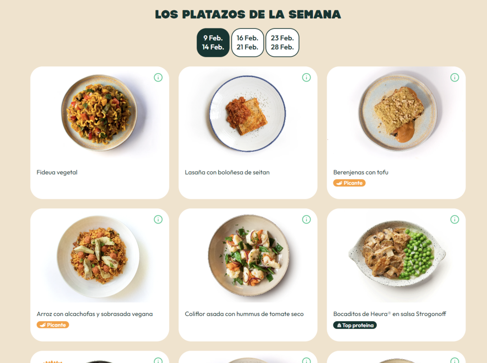
Task: Click info icon on partially visible bottom-right card
Action: (x=454, y=360)
